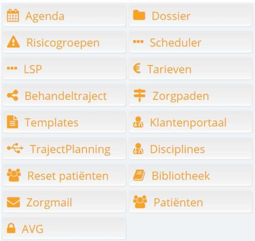Click the signpost icon for Zorgpaden
Screen dimensions: 255x241
[139, 95]
